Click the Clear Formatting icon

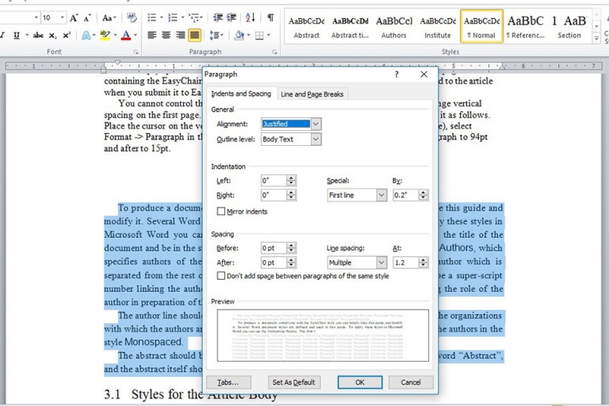tap(132, 17)
